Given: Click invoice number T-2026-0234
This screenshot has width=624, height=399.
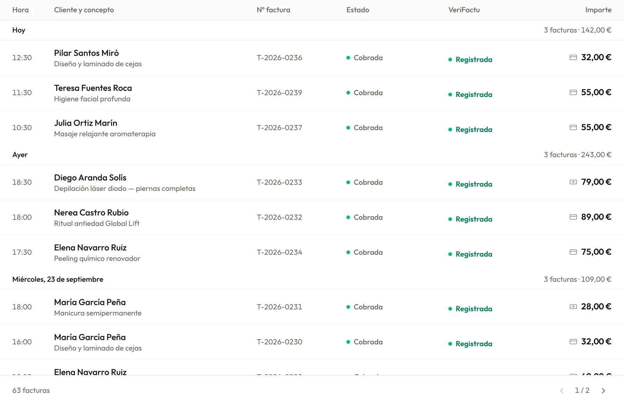Looking at the screenshot, I should 279,252.
